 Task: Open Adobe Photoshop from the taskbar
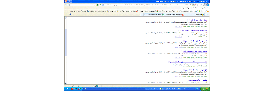(153, 89)
